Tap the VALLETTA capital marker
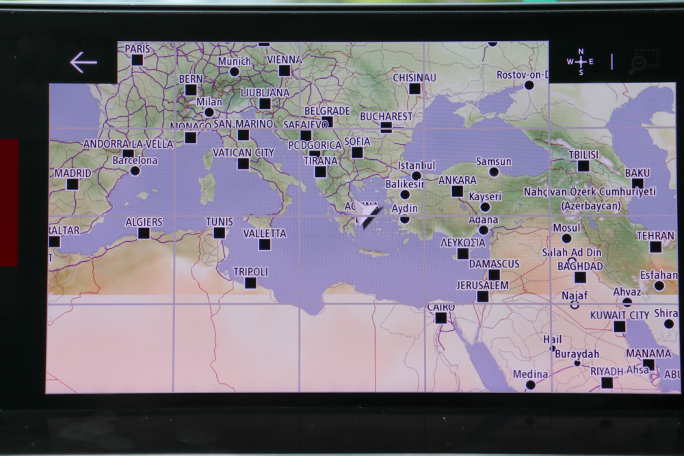Viewport: 684px width, 456px height. point(265,245)
